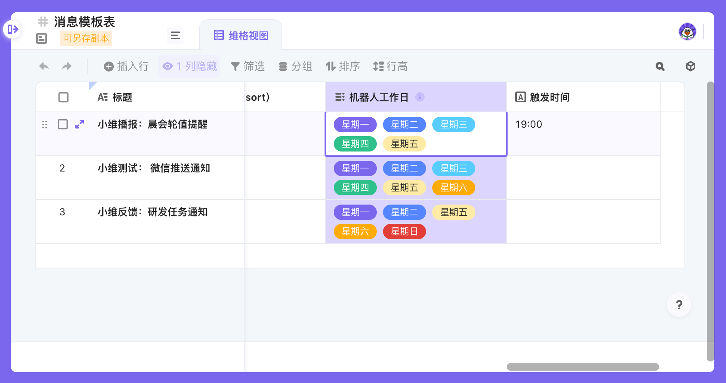Image resolution: width=726 pixels, height=383 pixels.
Task: Open the description note icon under the title
Action: pyautogui.click(x=42, y=38)
